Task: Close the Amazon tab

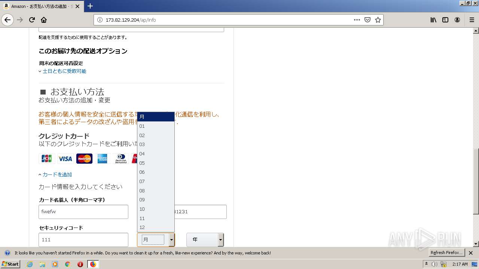Action: pos(77,6)
